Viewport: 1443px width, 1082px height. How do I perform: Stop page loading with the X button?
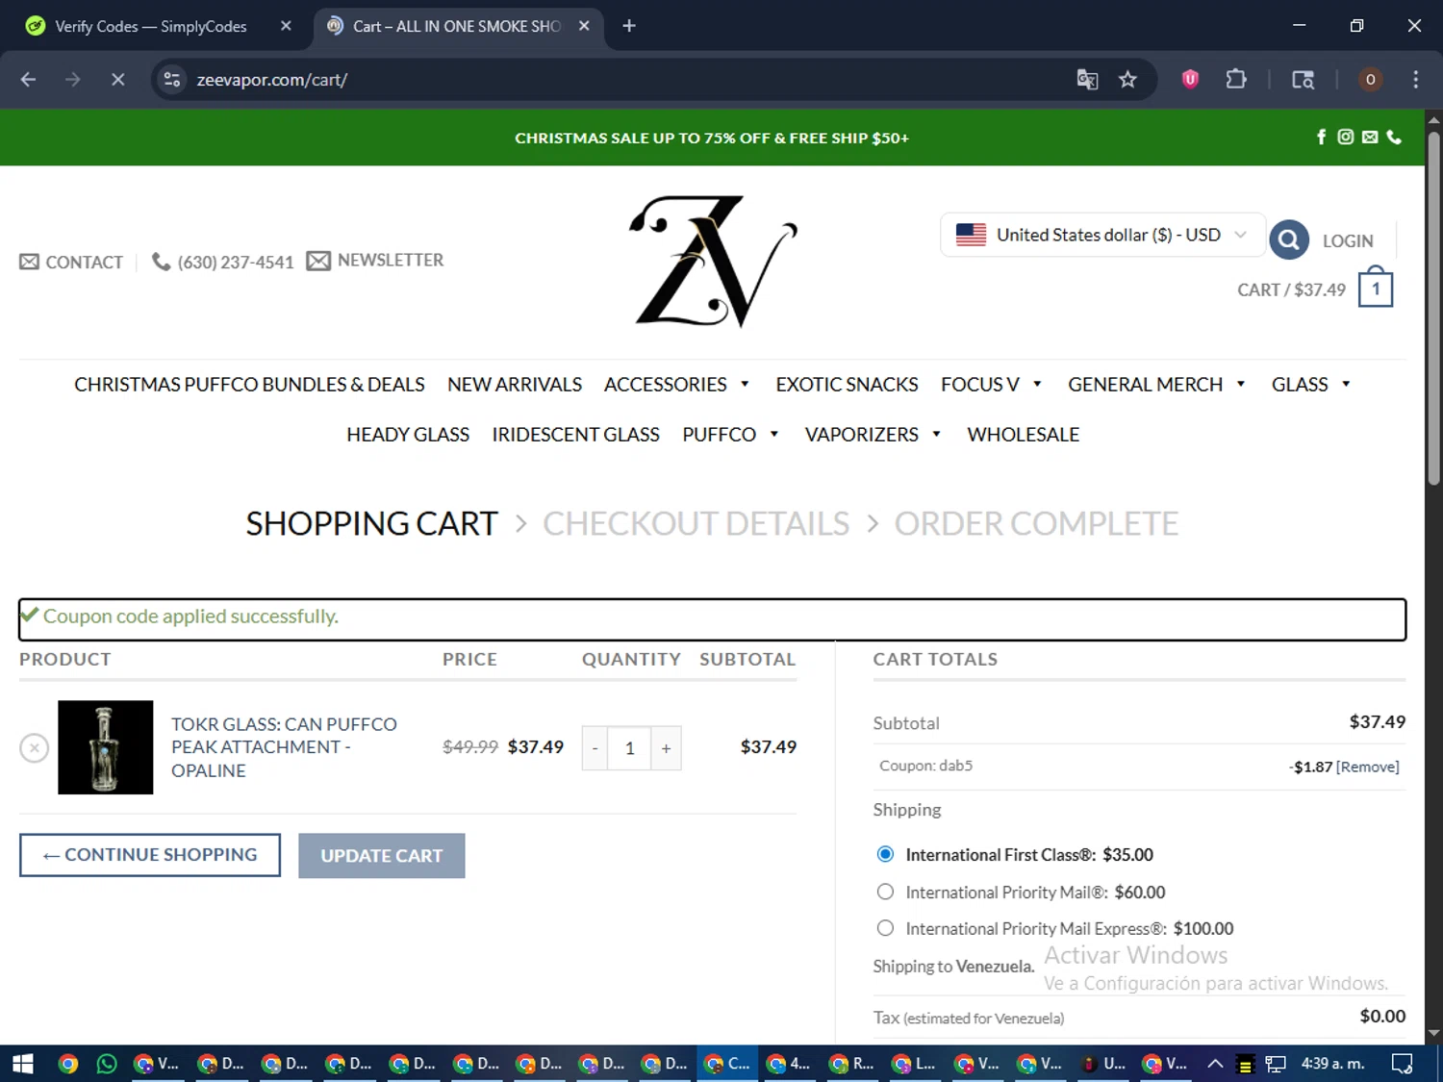click(117, 79)
